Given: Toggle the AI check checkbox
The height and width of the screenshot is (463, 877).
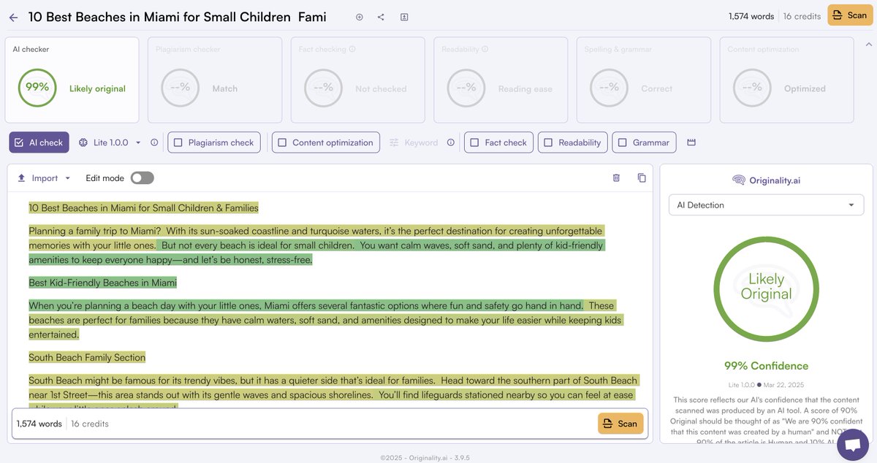Looking at the screenshot, I should tap(39, 142).
